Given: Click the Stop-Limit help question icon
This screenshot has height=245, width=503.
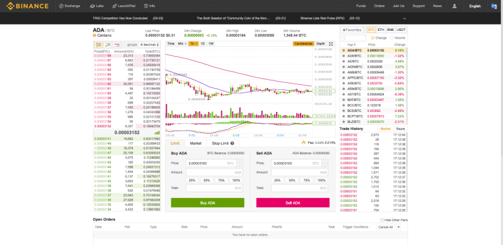Looking at the screenshot, I should [x=232, y=143].
